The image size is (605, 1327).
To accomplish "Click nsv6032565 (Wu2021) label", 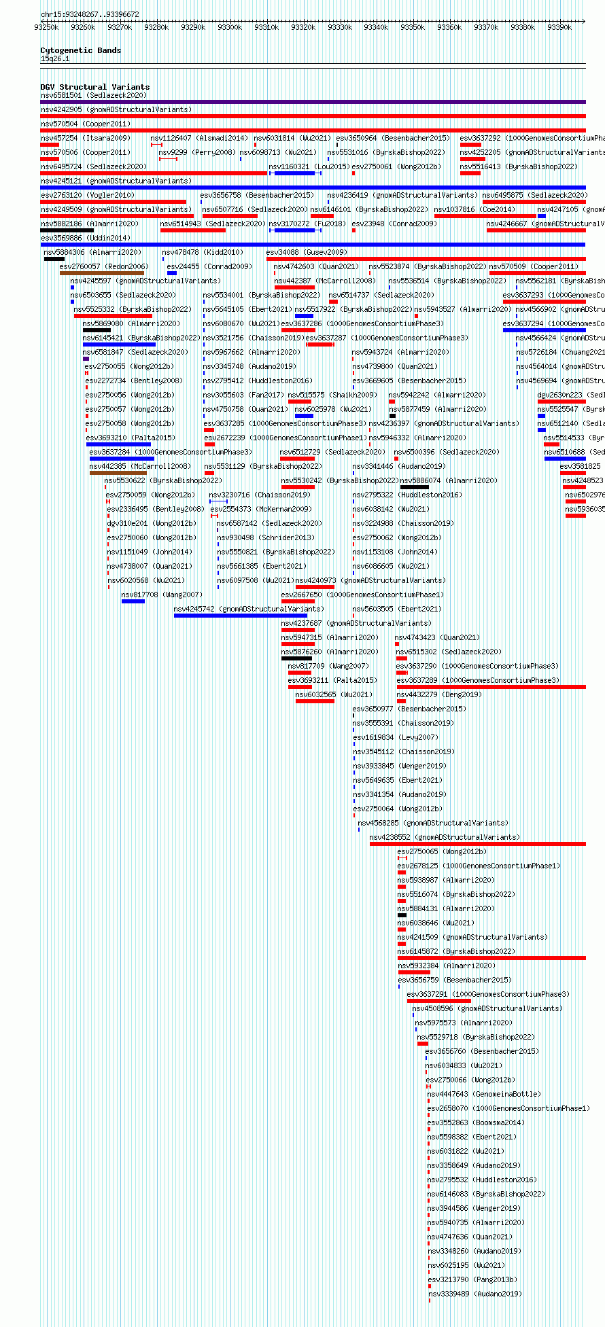I will 334,694.
